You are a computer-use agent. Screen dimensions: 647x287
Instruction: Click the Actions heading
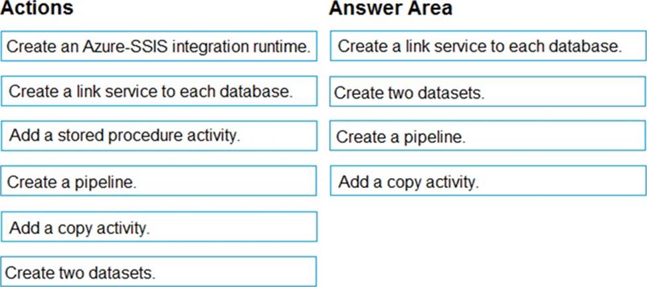pos(38,9)
